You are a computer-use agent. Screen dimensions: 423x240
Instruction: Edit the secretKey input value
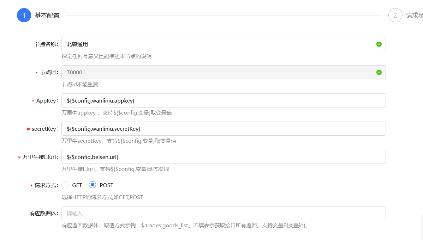(212, 129)
